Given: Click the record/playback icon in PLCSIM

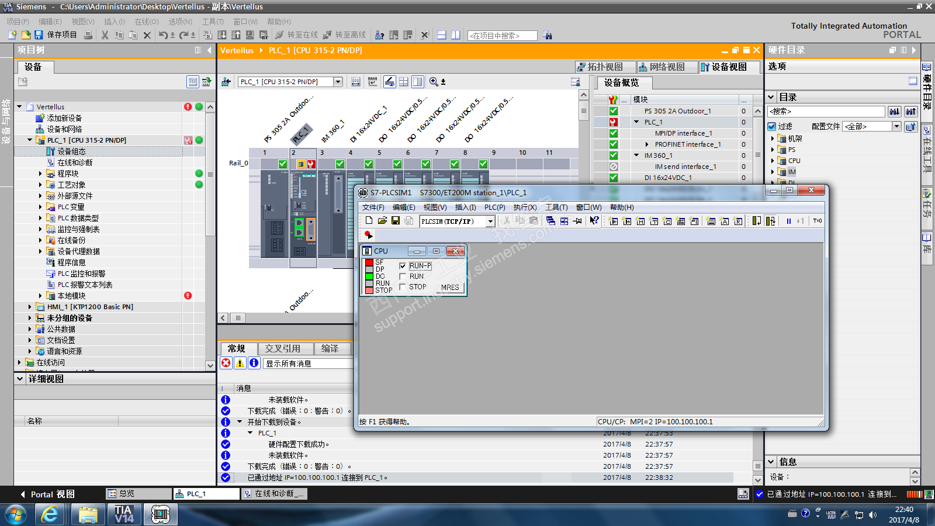Looking at the screenshot, I should point(368,235).
